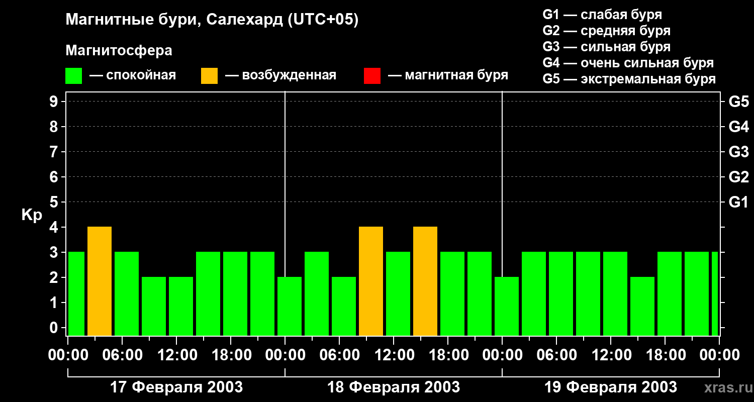The image size is (754, 402).
Task: Click the green Kp 3 bar over 06:00 on 17 February
Action: pos(127,294)
